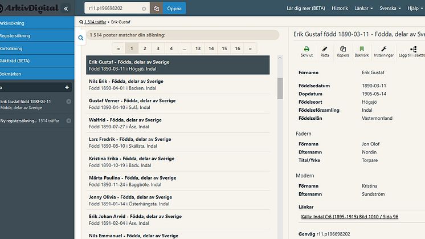Select the Erik Johan Arvid result

[178, 219]
